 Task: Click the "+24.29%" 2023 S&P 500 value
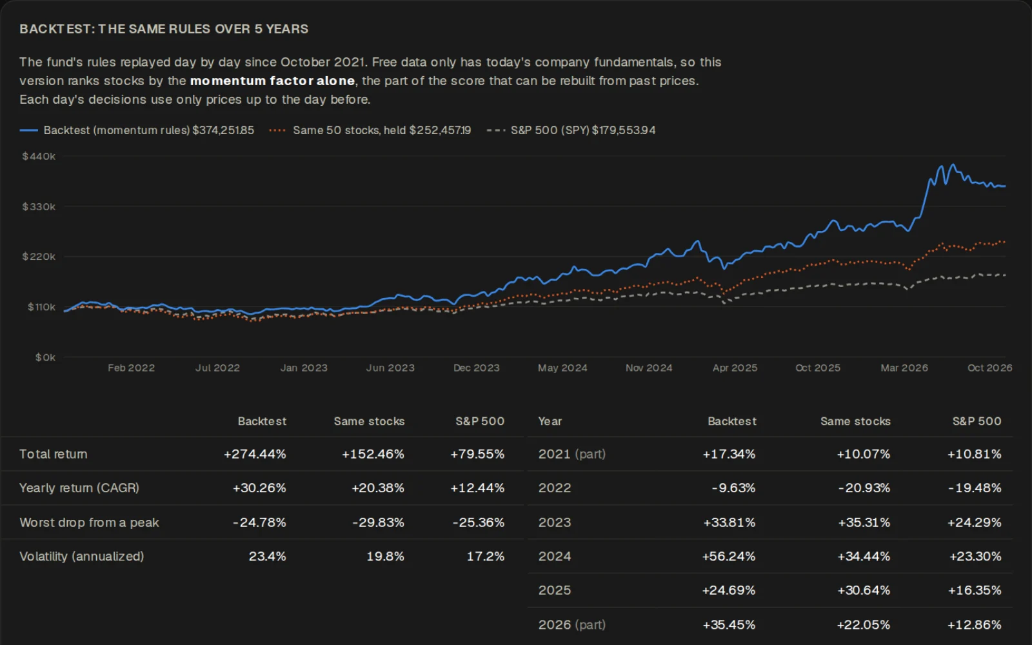click(975, 522)
